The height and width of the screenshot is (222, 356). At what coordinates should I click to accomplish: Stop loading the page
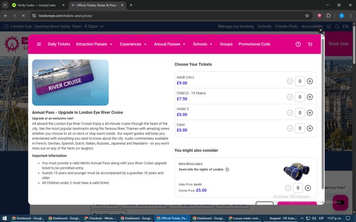[23, 16]
